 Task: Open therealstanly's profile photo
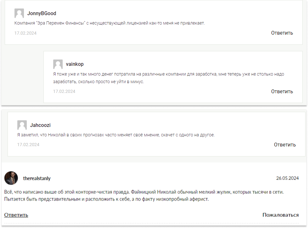click(x=11, y=178)
